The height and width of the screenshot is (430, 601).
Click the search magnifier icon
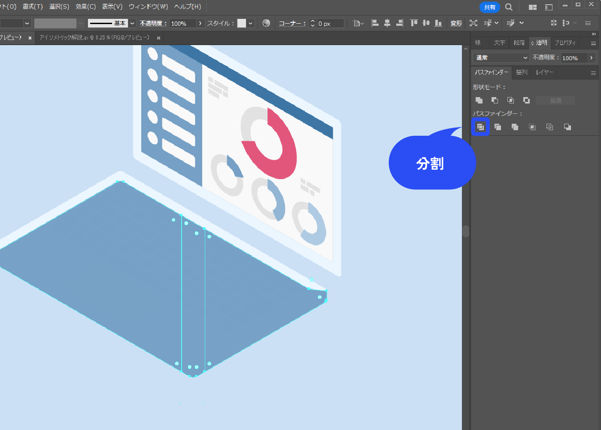pyautogui.click(x=509, y=7)
